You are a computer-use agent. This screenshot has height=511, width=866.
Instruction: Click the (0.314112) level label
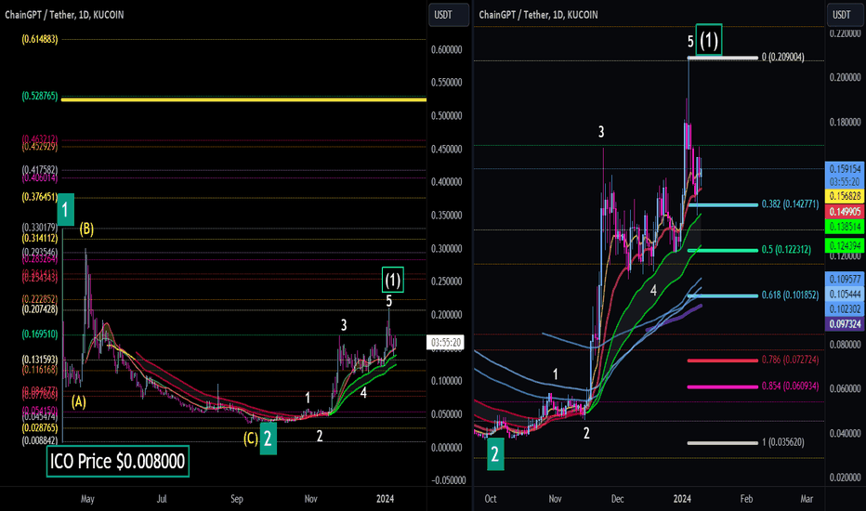point(40,238)
